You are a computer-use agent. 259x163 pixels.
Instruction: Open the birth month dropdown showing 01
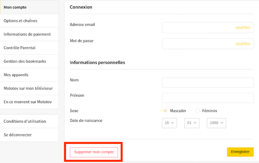point(192,123)
